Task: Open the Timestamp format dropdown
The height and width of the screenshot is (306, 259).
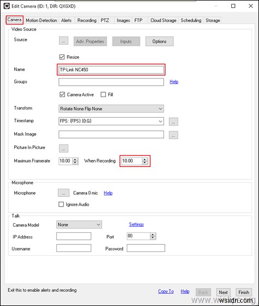Action: coord(160,121)
